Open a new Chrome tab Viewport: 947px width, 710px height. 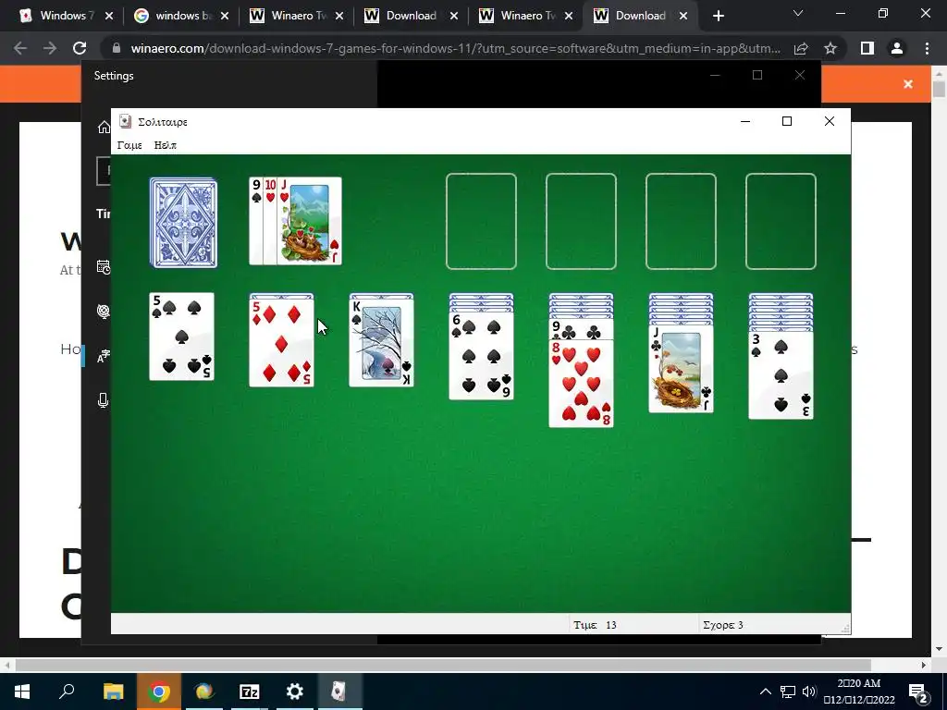click(718, 17)
